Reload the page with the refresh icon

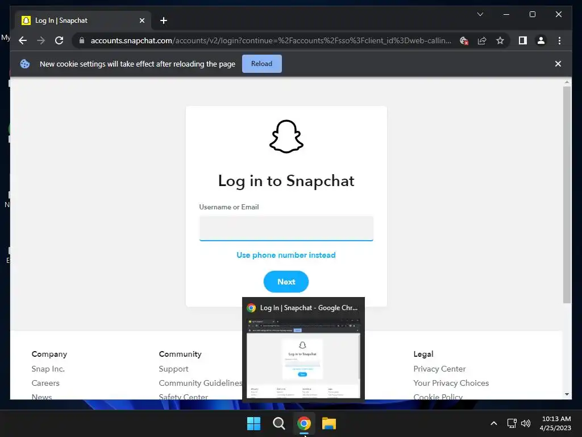(59, 40)
